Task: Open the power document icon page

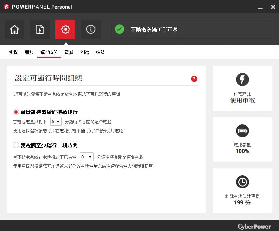Action: pyautogui.click(x=40, y=29)
